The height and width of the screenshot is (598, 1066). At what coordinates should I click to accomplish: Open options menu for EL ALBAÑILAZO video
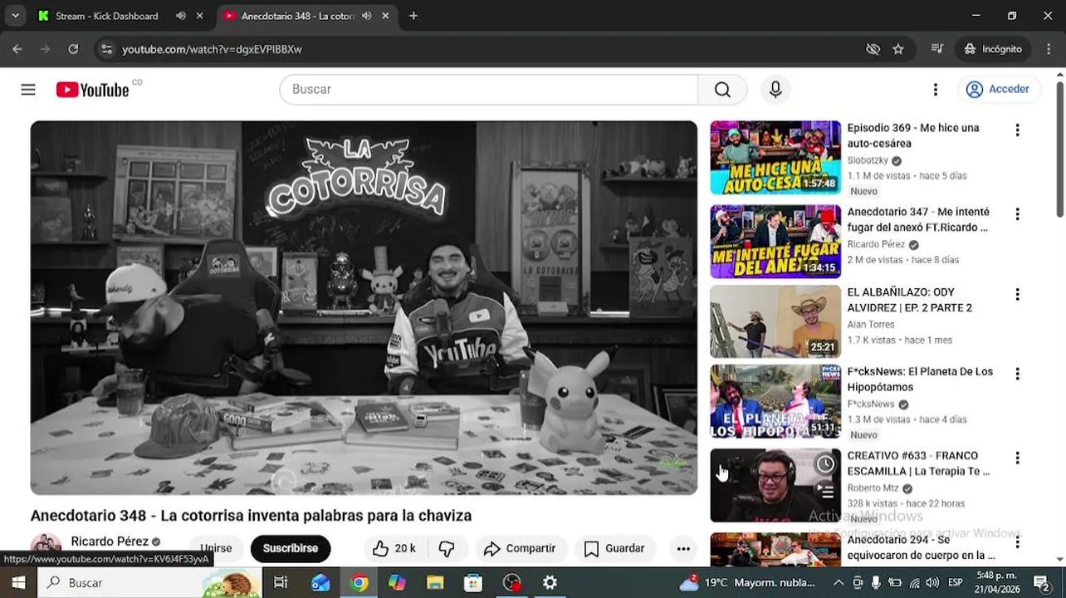point(1017,295)
